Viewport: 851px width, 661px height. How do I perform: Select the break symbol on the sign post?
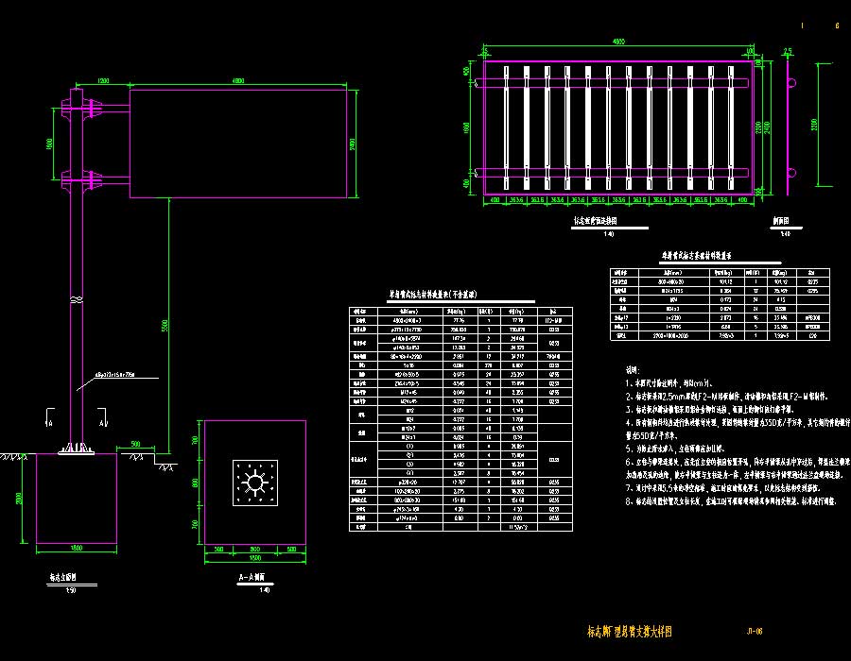click(x=76, y=299)
